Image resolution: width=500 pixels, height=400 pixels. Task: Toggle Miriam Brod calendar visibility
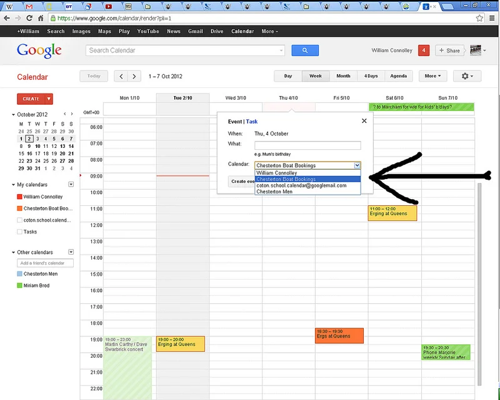tap(19, 285)
